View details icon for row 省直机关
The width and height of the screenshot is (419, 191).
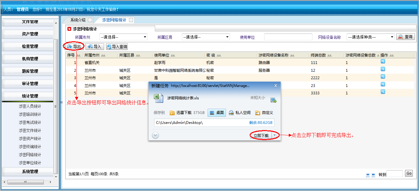click(383, 61)
